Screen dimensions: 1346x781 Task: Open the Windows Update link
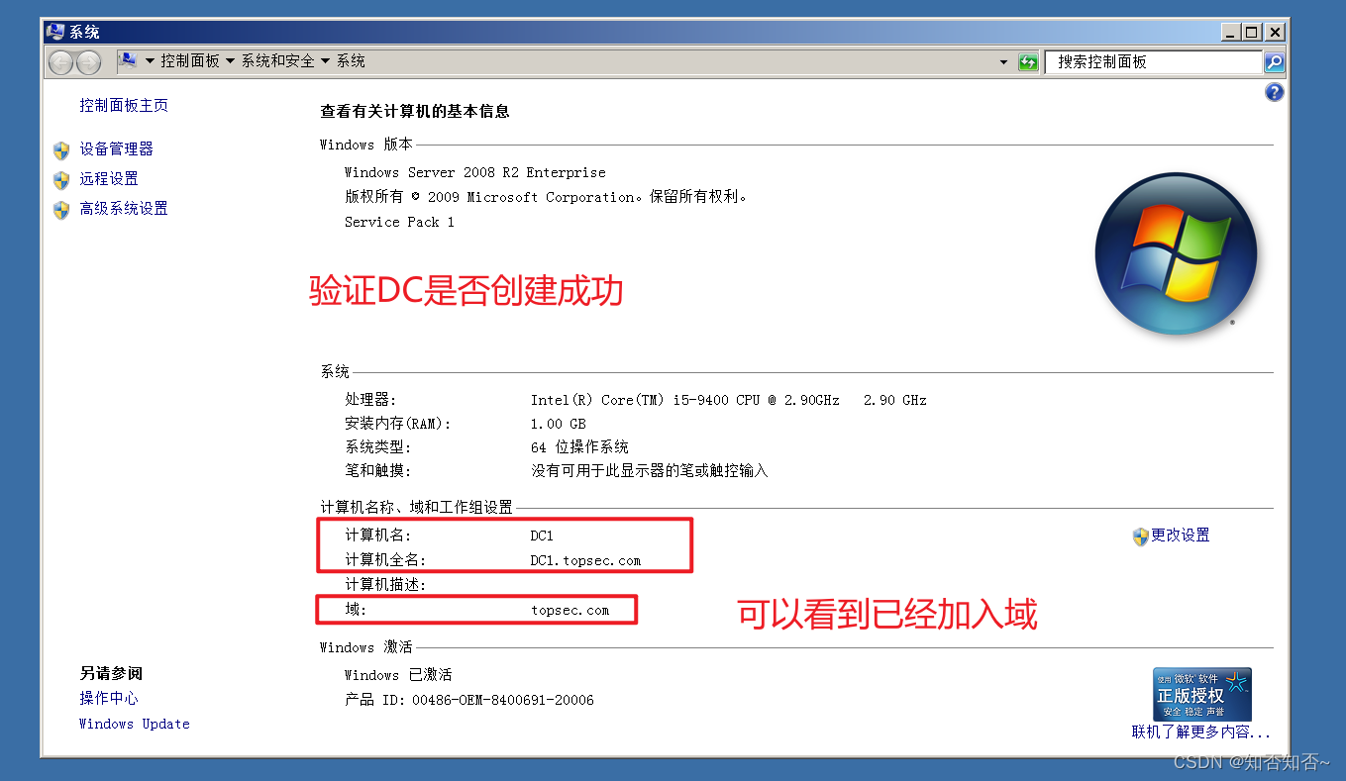tap(135, 724)
